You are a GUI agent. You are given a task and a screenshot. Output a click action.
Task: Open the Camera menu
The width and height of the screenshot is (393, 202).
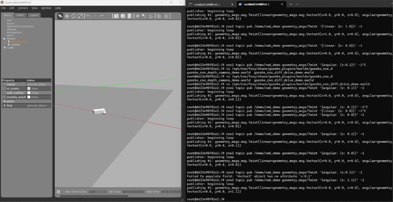23,8
